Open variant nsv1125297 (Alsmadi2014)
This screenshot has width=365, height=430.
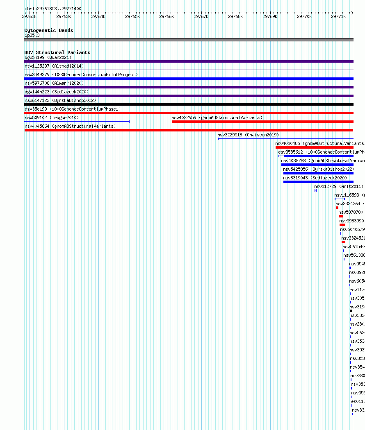point(54,66)
